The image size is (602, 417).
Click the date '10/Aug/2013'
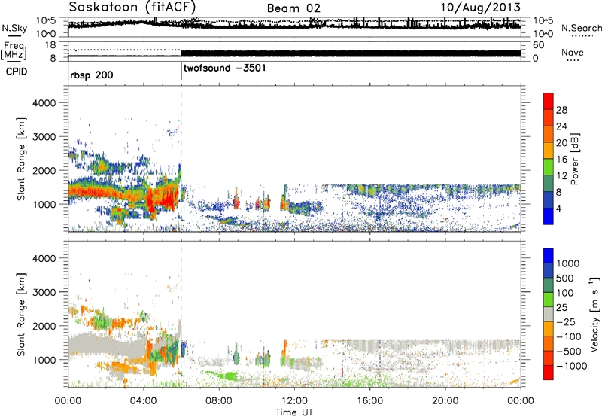(480, 8)
